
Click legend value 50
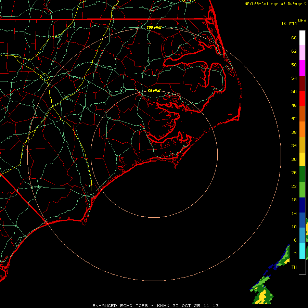tap(294, 92)
